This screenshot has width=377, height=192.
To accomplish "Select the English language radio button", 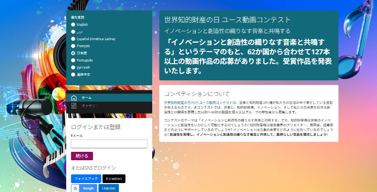I will coord(73,24).
